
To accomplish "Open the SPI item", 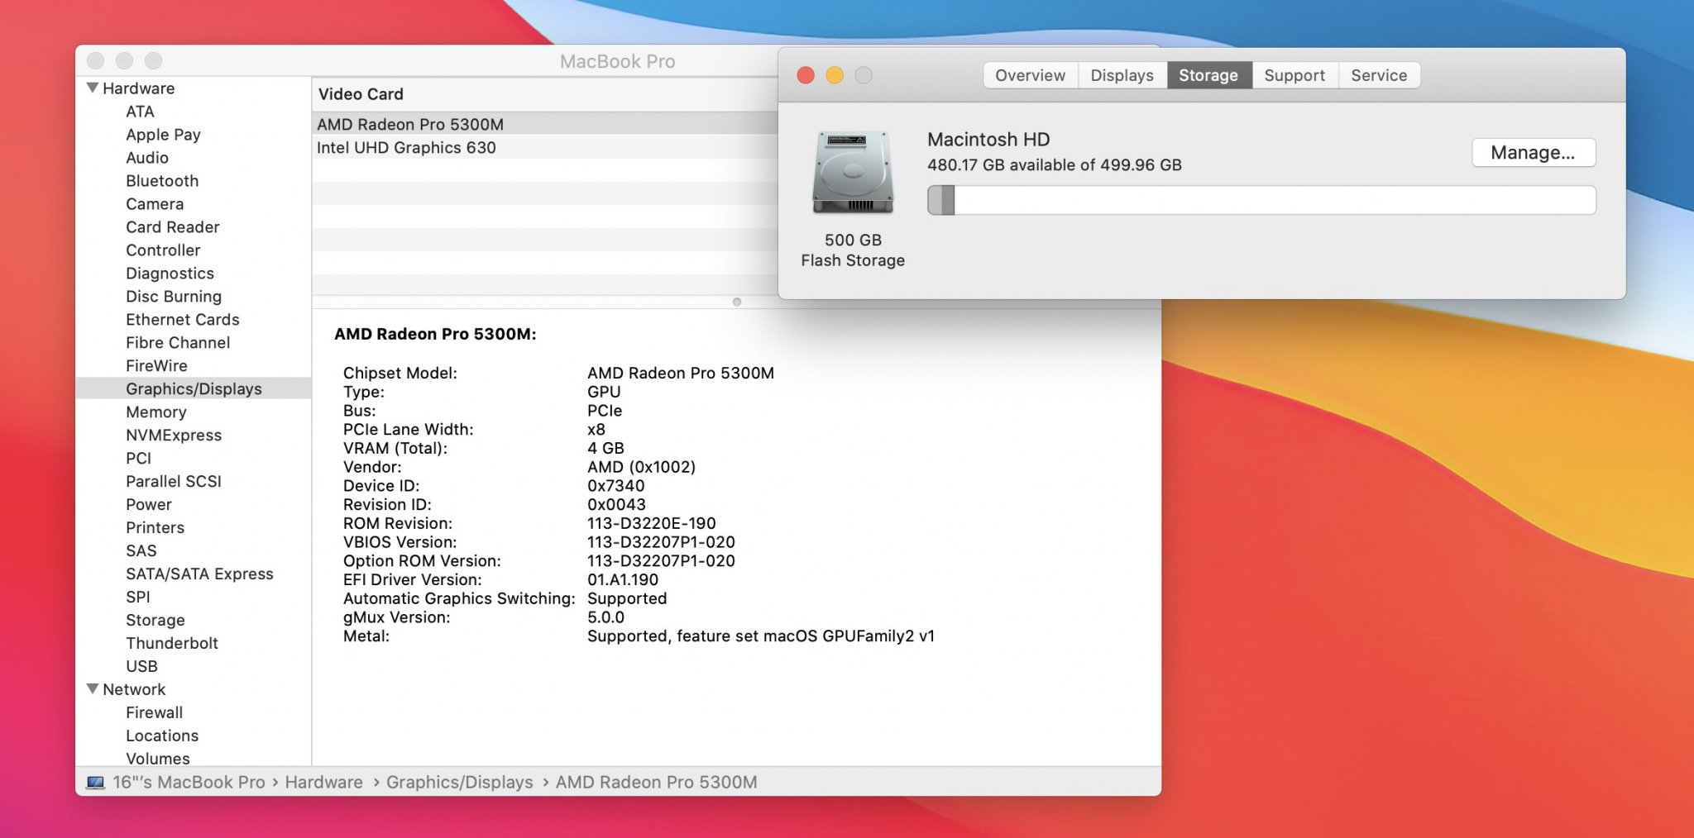I will [x=138, y=598].
